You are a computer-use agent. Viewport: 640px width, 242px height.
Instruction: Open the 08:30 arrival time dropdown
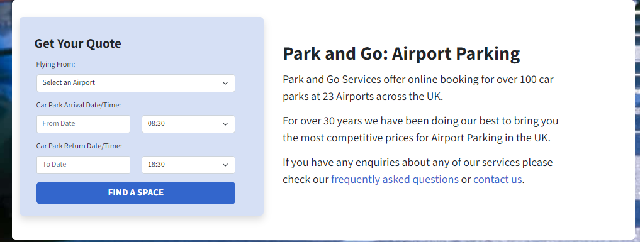(188, 124)
